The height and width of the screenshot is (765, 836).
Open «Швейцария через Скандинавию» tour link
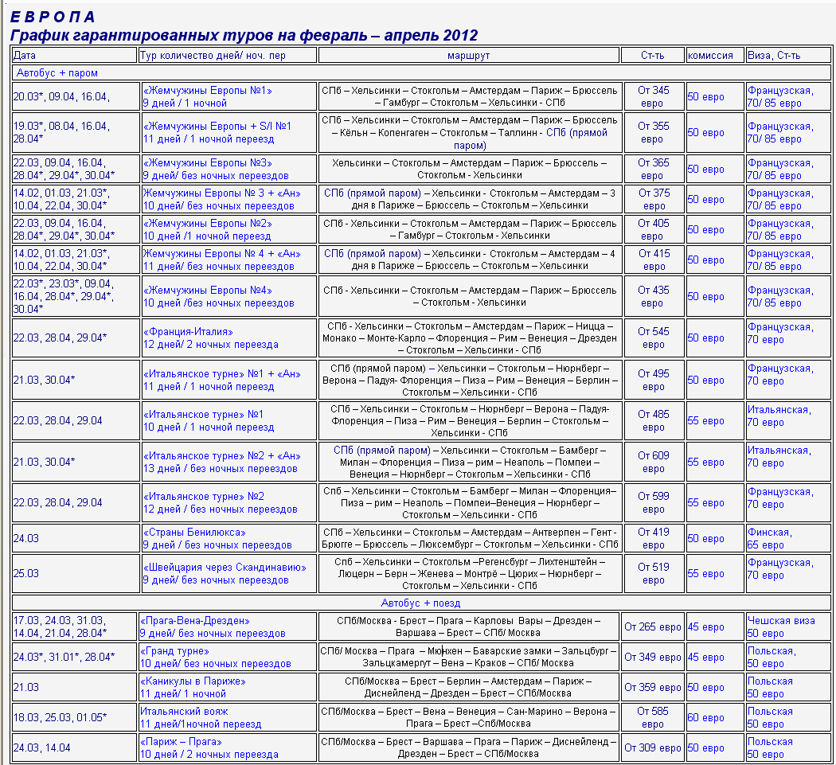coord(224,568)
